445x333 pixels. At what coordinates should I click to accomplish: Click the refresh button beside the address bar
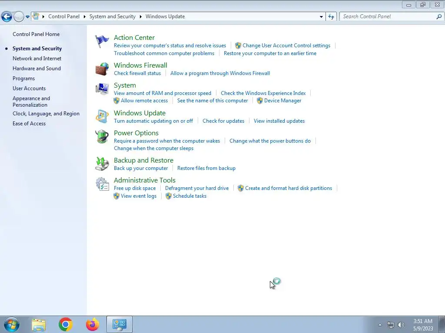[x=331, y=17]
